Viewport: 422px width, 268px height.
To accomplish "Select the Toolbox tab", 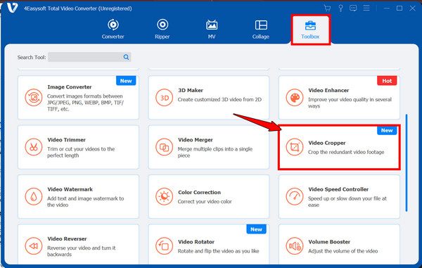I will (x=310, y=30).
